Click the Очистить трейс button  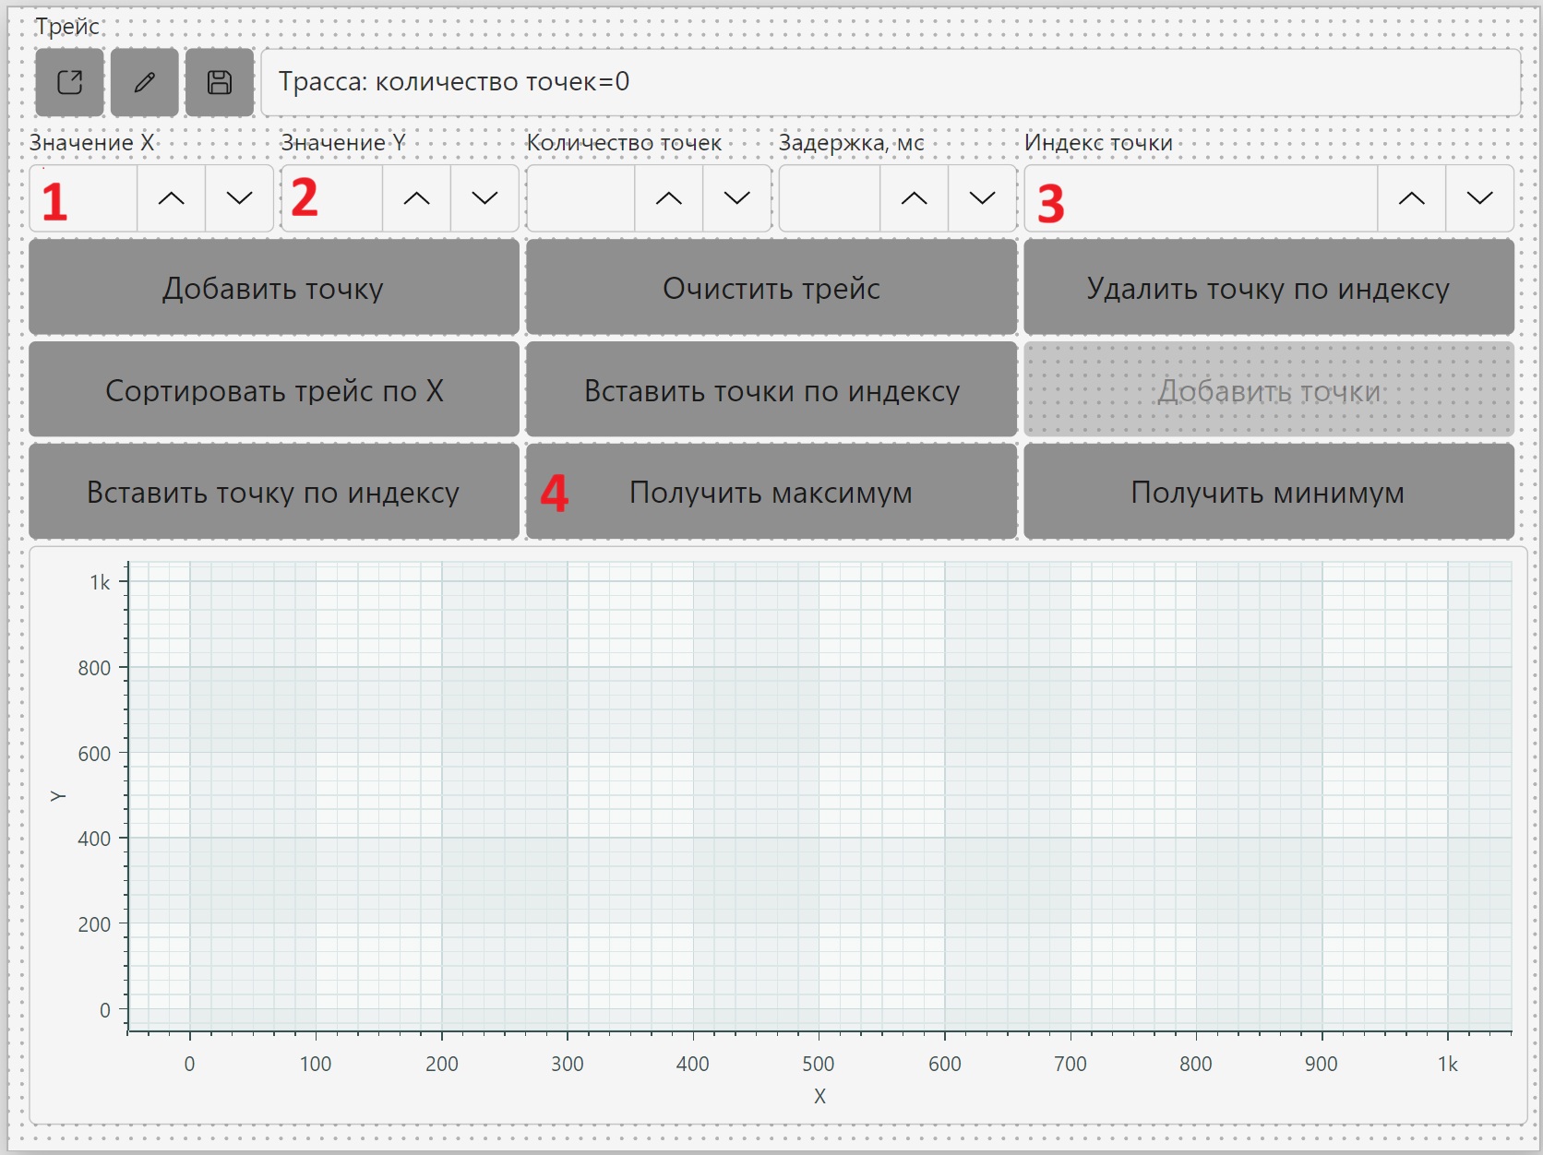tap(771, 288)
